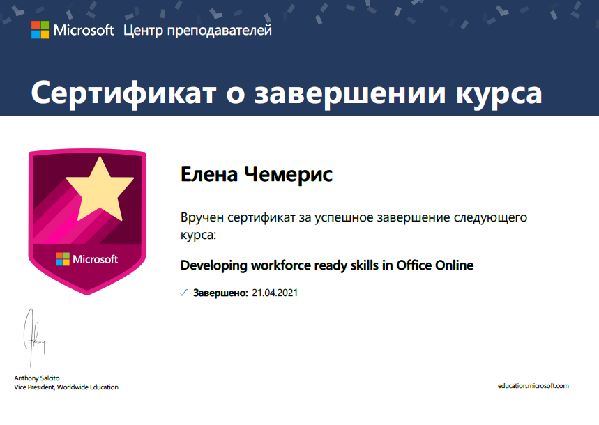Click the checkmark next to 'Завершено'
Image resolution: width=599 pixels, height=425 pixels.
pyautogui.click(x=184, y=293)
